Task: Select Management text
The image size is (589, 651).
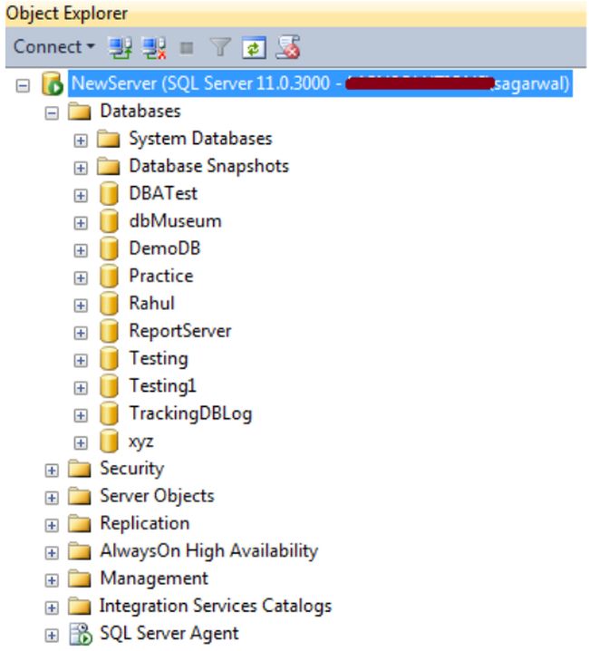Action: pyautogui.click(x=154, y=578)
